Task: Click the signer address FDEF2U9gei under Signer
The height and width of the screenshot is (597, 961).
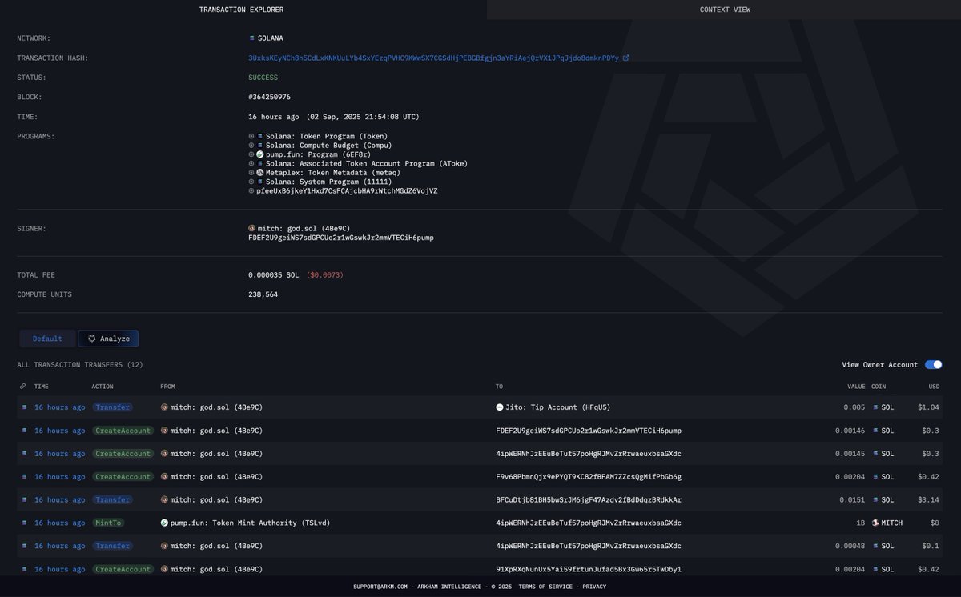Action: click(x=341, y=238)
